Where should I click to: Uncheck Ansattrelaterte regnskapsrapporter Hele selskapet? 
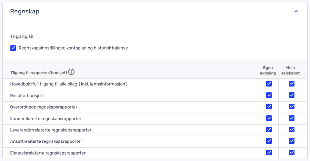[292, 141]
